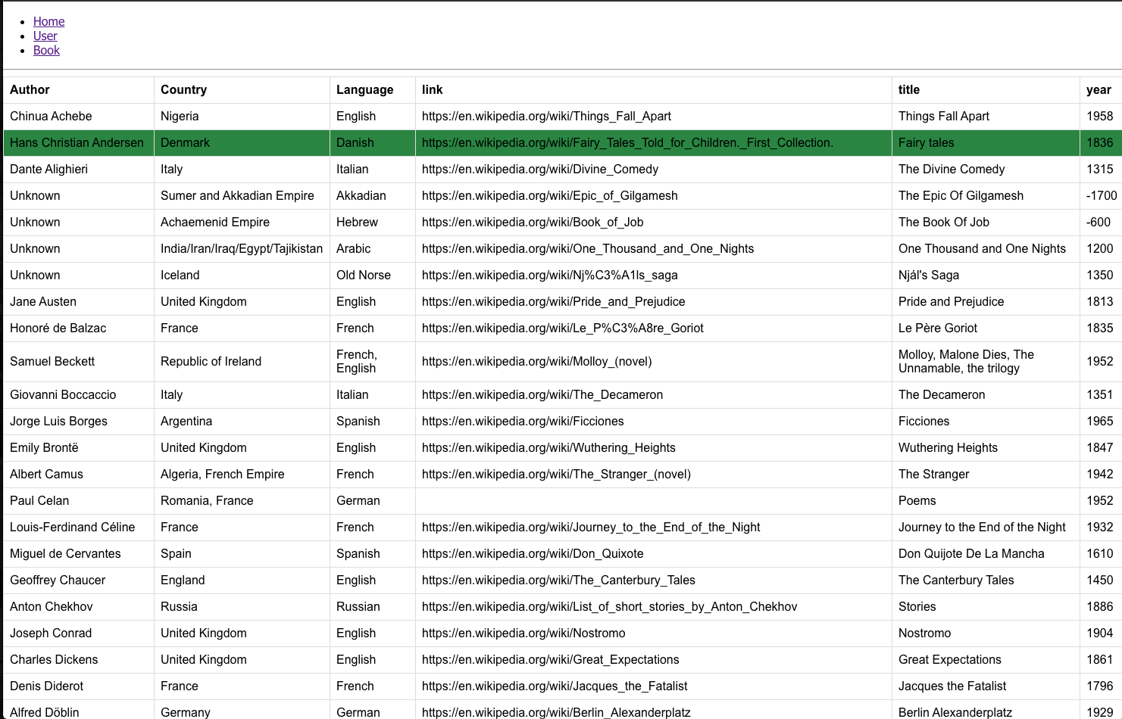Click the India/Iran/Iraq/Egypt/Tajikistan cell
1122x719 pixels.
coord(242,249)
